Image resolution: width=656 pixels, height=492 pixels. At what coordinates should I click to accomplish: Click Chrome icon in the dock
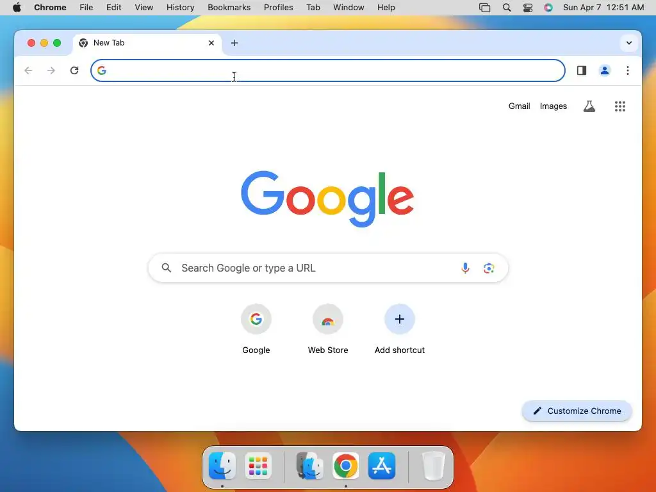click(345, 466)
